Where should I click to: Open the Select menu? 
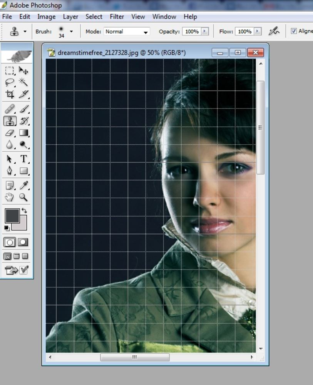point(94,17)
